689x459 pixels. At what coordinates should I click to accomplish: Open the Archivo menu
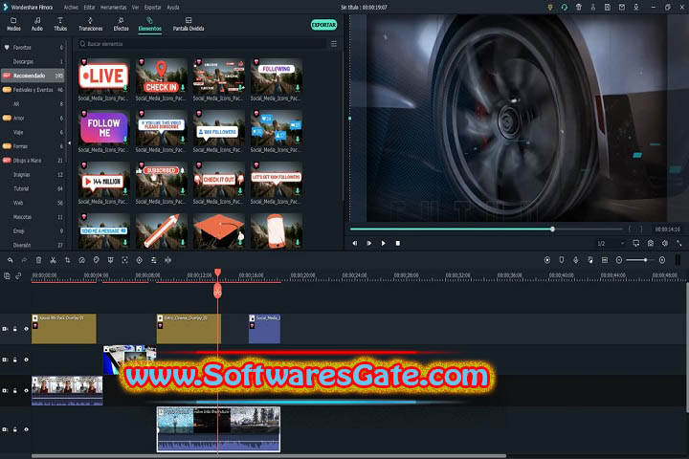click(x=71, y=7)
